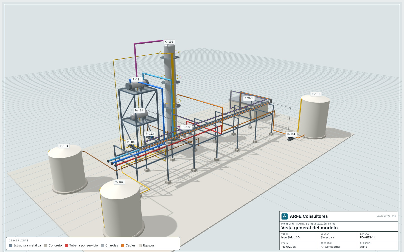This screenshot has width=404, height=252.
Task: Click the A · Conceptual revision value
Action: 330,247
